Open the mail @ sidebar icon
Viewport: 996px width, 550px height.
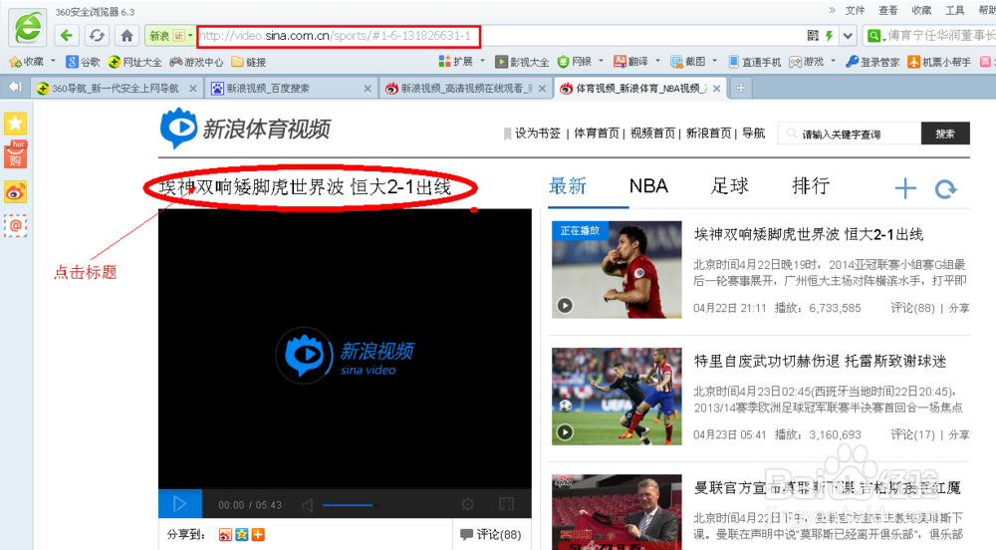pyautogui.click(x=15, y=225)
